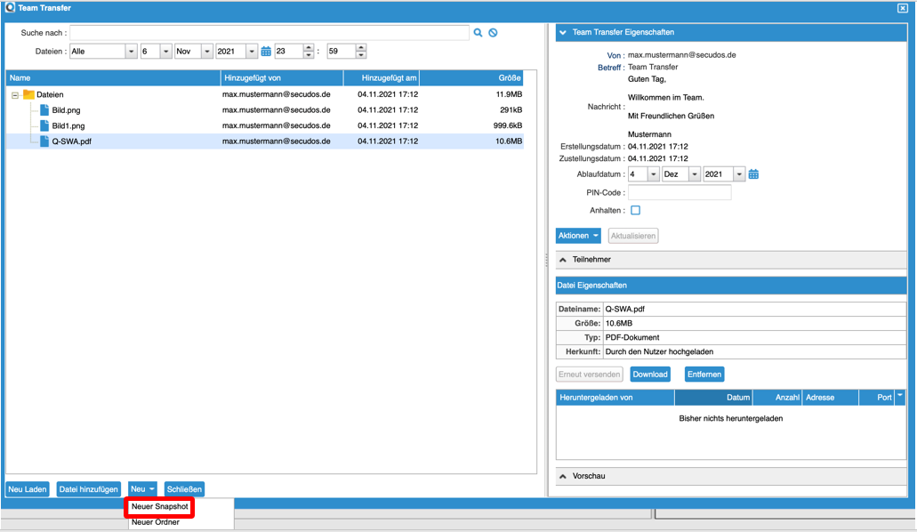Image resolution: width=917 pixels, height=532 pixels.
Task: Increase the hour stepper value
Action: [308, 48]
